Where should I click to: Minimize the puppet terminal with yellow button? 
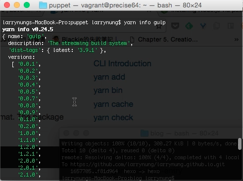coord(17,5)
